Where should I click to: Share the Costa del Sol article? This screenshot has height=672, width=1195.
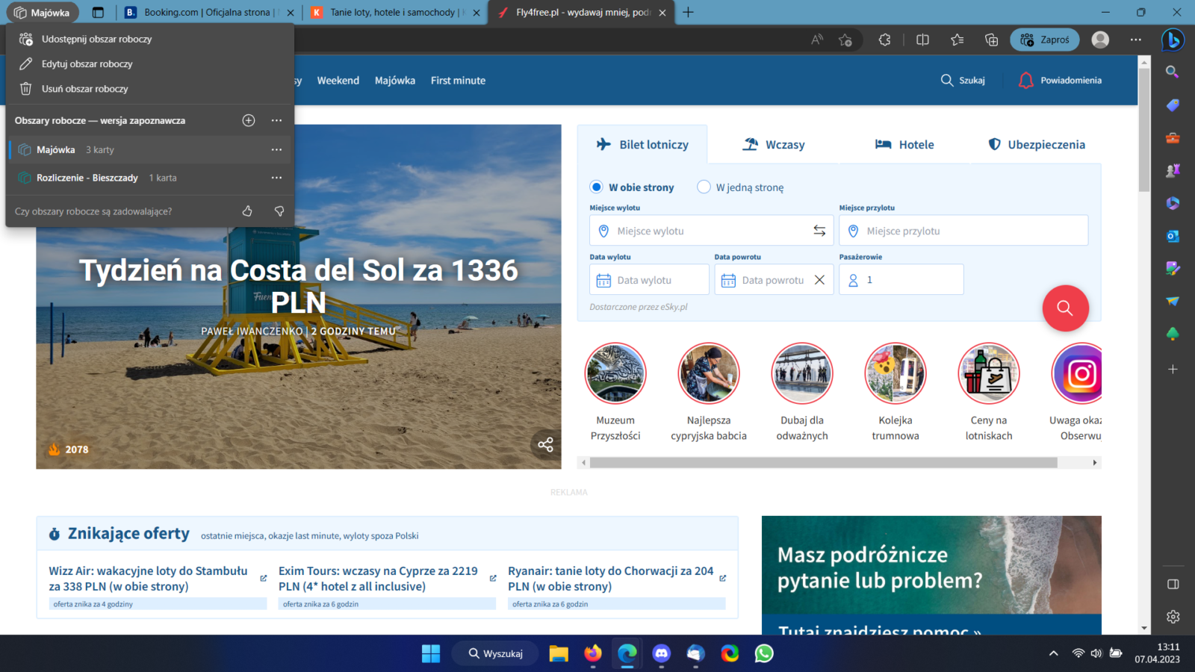coord(545,444)
